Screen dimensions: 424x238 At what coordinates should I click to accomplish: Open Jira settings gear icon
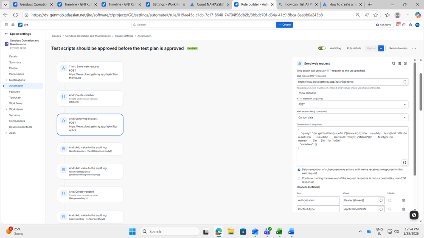[410, 25]
